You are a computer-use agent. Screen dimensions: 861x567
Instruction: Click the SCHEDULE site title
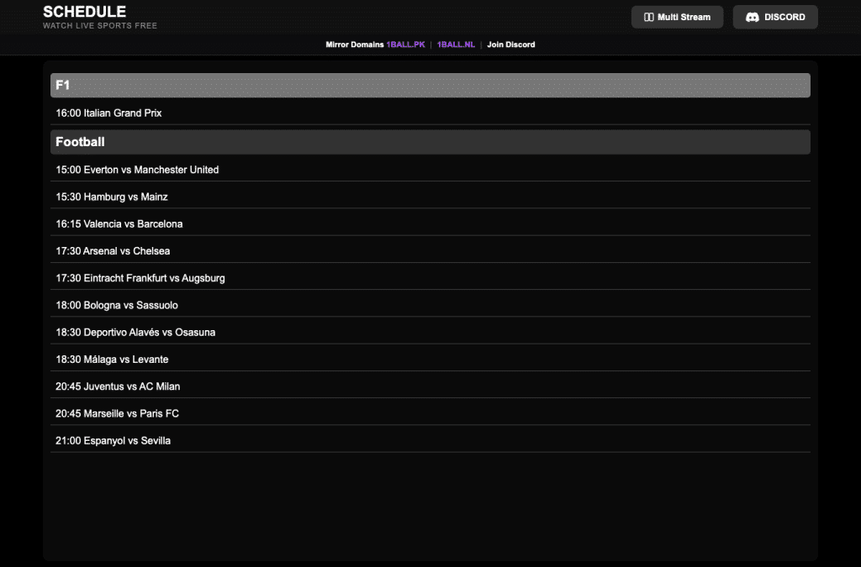(x=85, y=12)
